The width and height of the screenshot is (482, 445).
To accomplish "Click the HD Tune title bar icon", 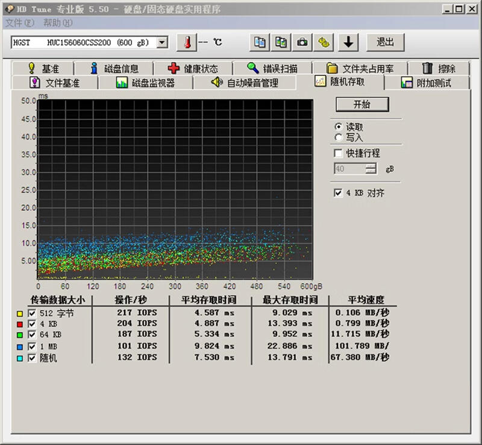I will (10, 9).
